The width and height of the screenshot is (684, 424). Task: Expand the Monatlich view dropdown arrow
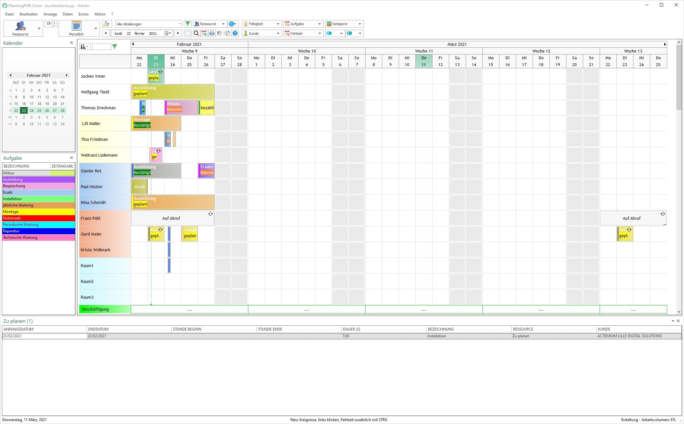click(96, 28)
